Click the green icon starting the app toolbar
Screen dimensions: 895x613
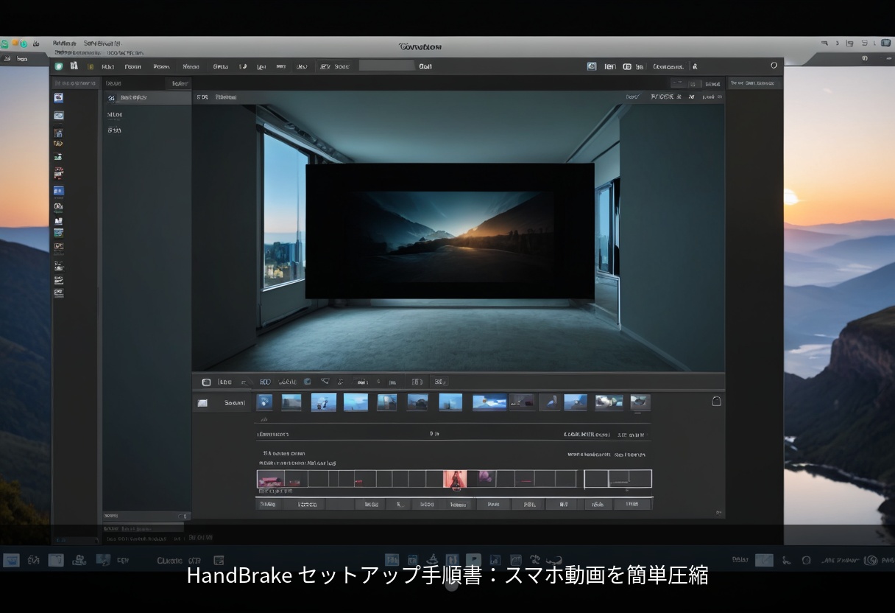pyautogui.click(x=59, y=66)
